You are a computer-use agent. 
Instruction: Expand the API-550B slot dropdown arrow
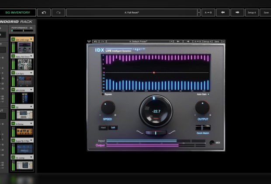tap(31, 89)
